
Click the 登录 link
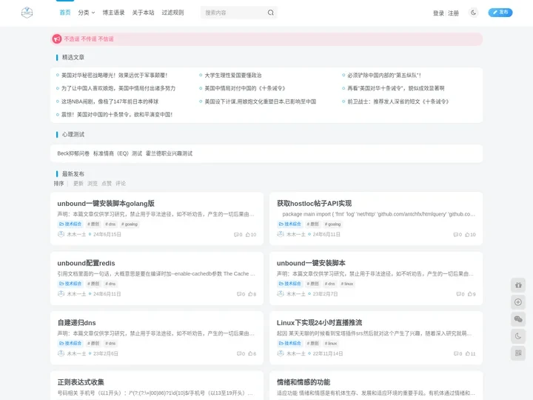[x=438, y=13]
